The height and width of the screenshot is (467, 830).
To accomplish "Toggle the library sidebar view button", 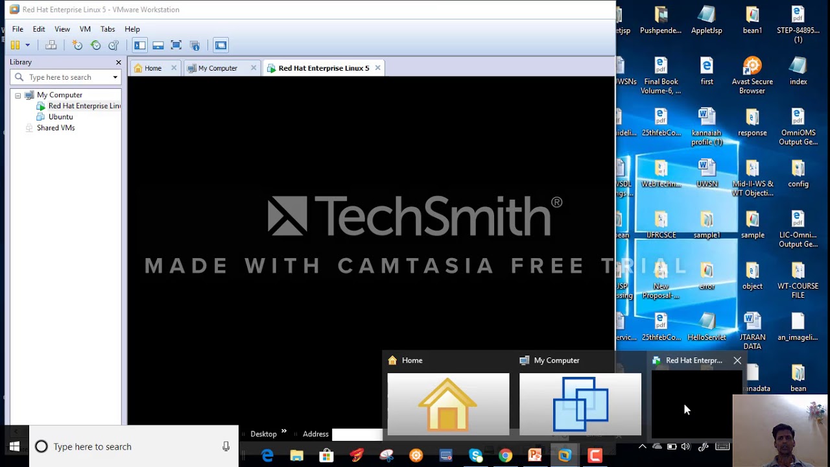I will point(139,45).
